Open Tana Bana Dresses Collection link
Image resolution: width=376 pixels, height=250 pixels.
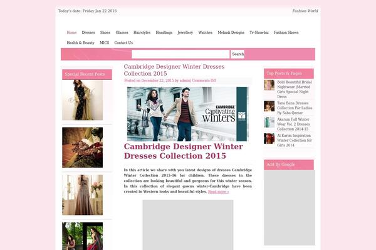coord(295,108)
